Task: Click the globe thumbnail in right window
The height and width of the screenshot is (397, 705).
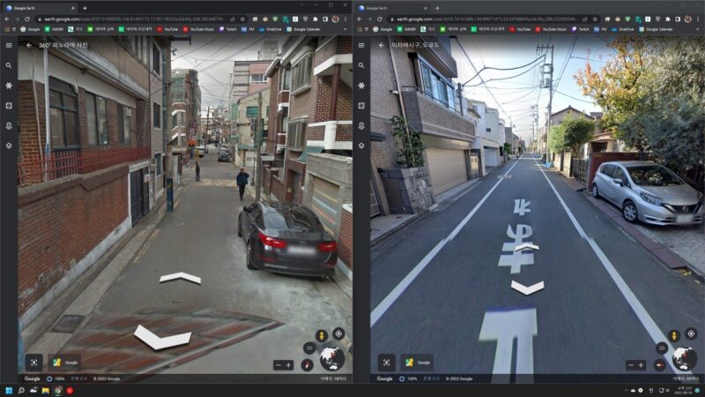Action: tap(685, 359)
